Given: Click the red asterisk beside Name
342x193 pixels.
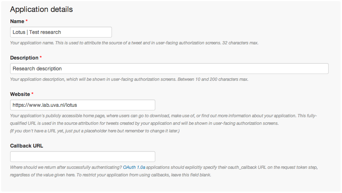Looking at the screenshot, I should click(27, 21).
